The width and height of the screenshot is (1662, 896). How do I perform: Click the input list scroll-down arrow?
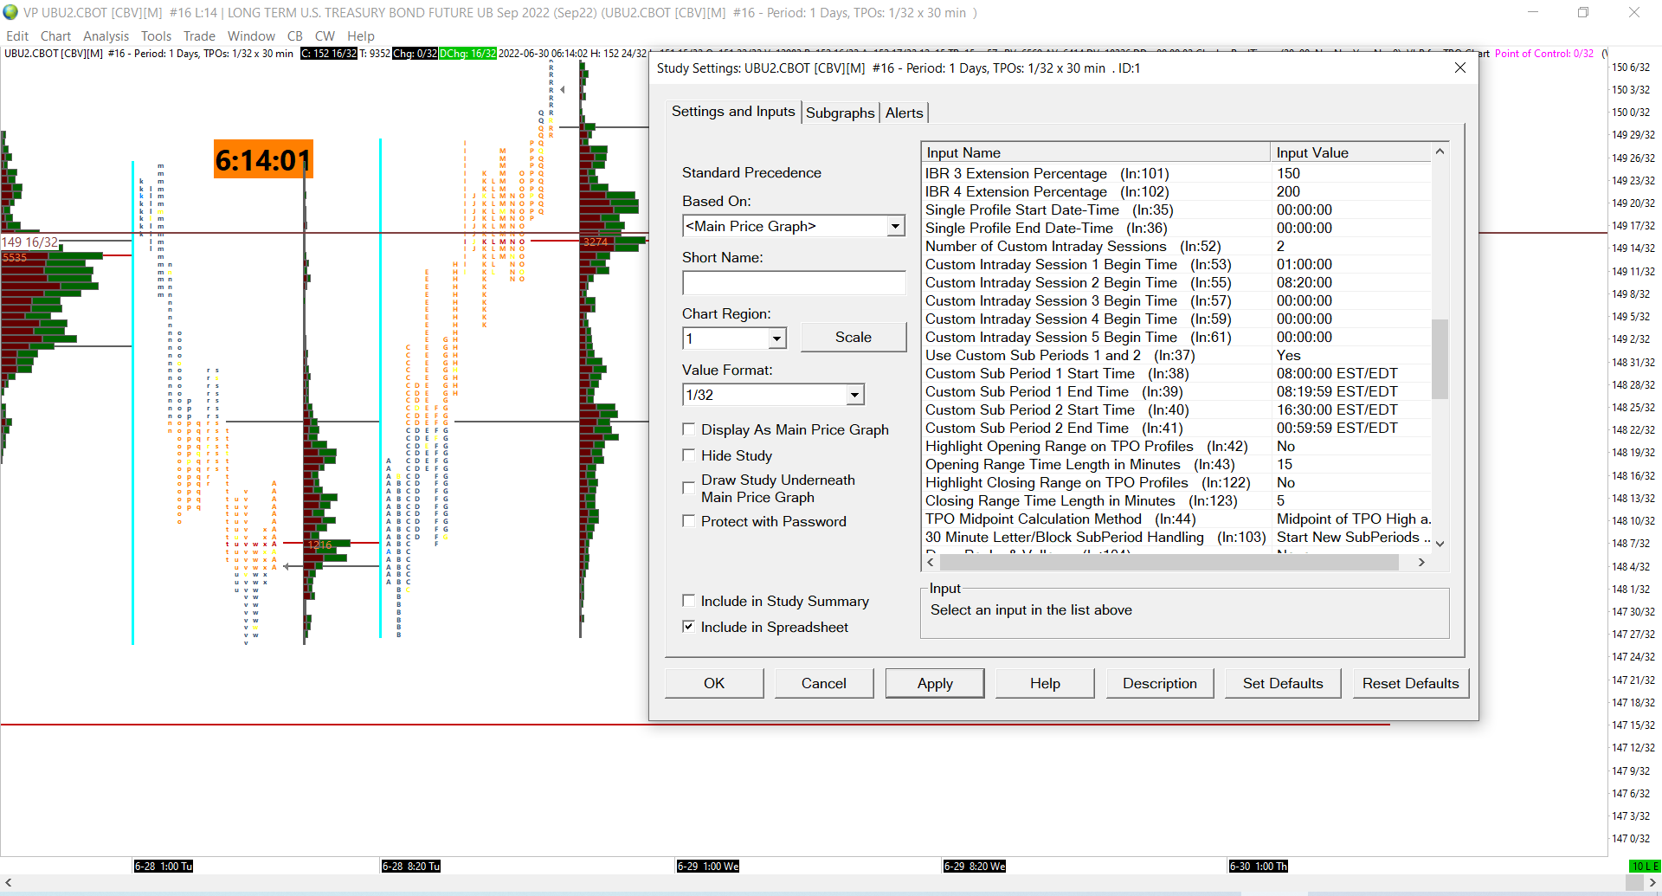(1440, 544)
